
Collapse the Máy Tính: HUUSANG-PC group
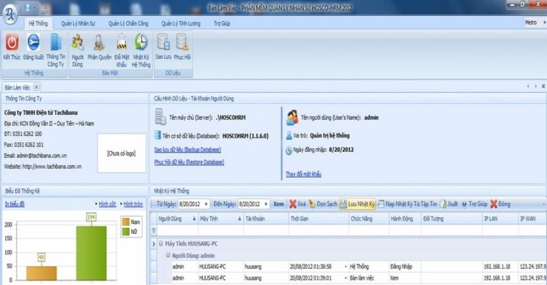coord(161,244)
